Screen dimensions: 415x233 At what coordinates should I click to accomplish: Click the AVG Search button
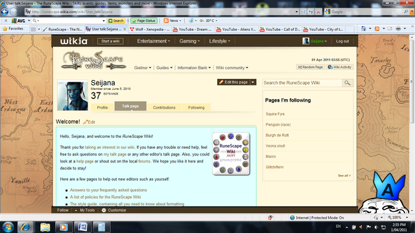pos(116,21)
